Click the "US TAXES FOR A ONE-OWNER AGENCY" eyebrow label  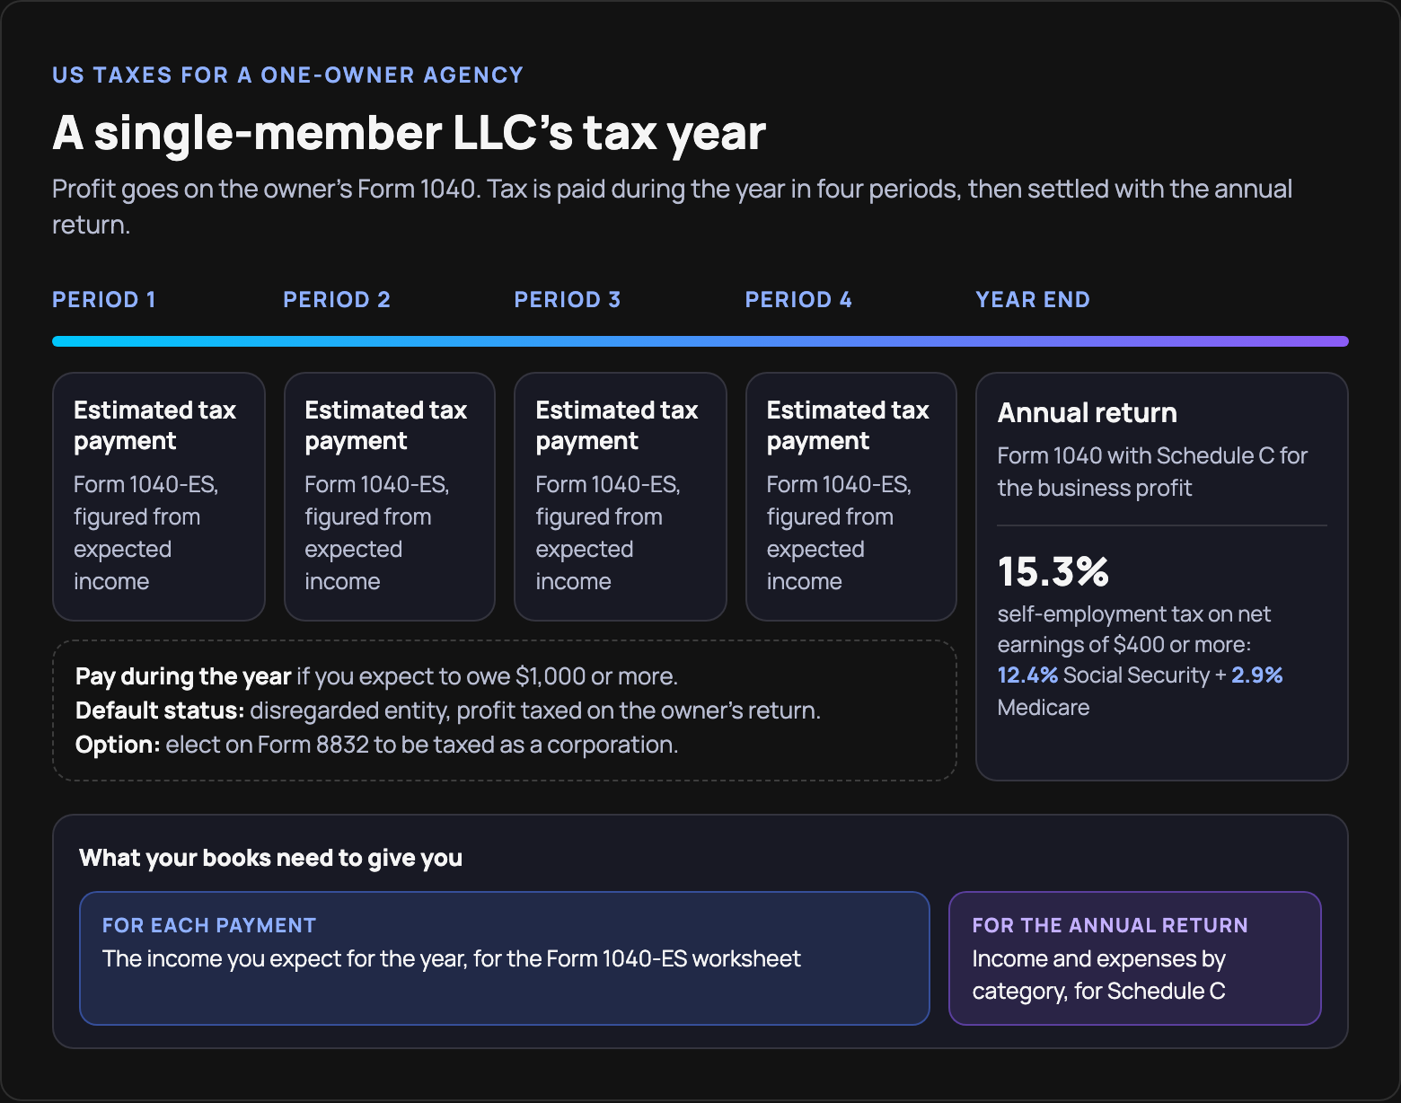coord(287,75)
